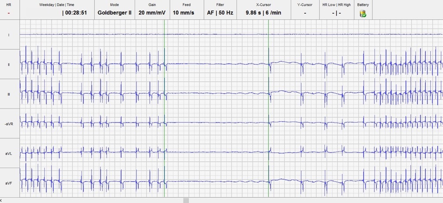The width and height of the screenshot is (443, 203).
Task: Click the scrollbar left arrow
Action: [3, 200]
